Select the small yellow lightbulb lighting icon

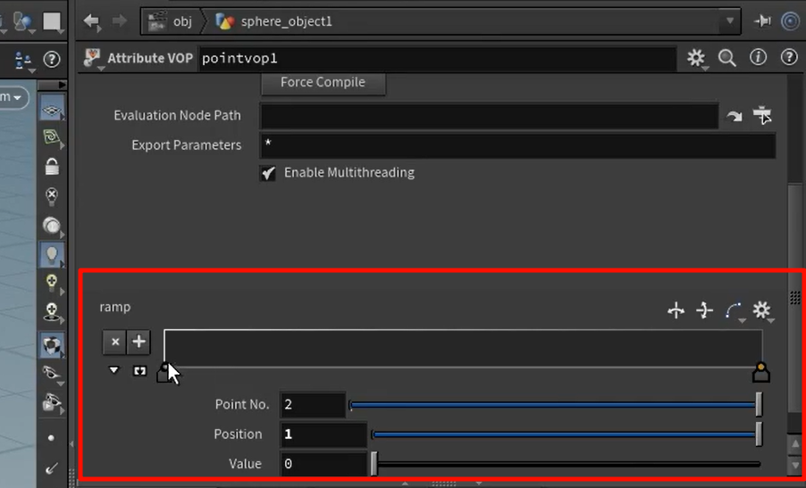pyautogui.click(x=52, y=283)
